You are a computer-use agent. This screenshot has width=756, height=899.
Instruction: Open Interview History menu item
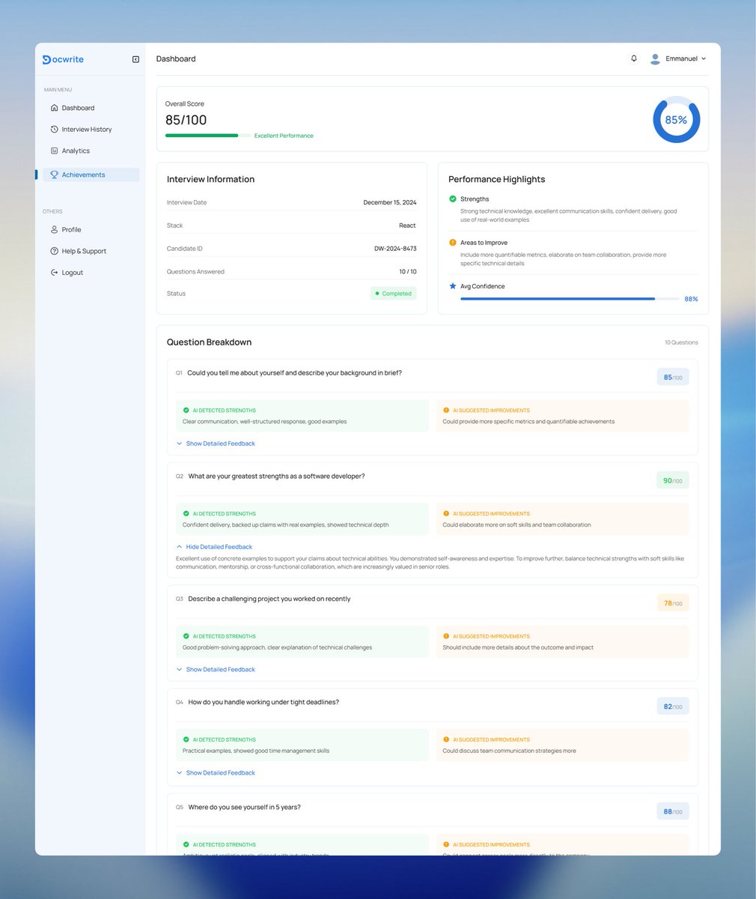(x=91, y=129)
